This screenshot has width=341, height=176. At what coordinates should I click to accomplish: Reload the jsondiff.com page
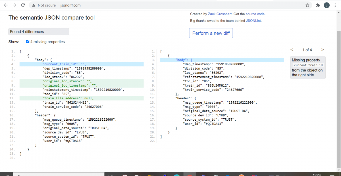(23, 5)
